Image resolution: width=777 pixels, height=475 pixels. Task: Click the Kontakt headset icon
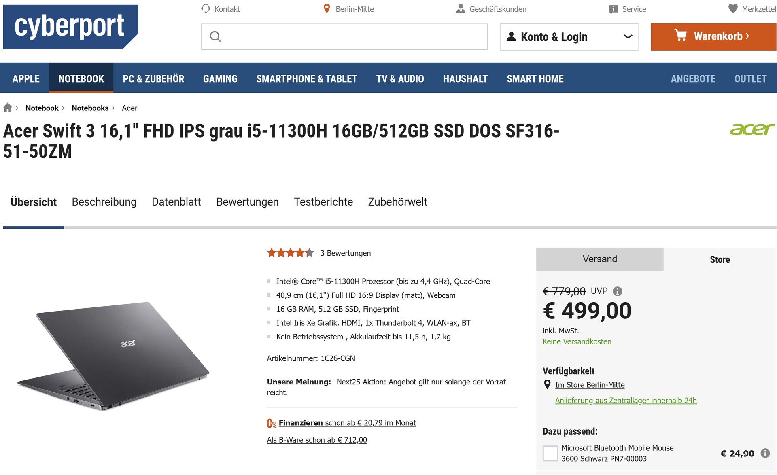pos(206,9)
